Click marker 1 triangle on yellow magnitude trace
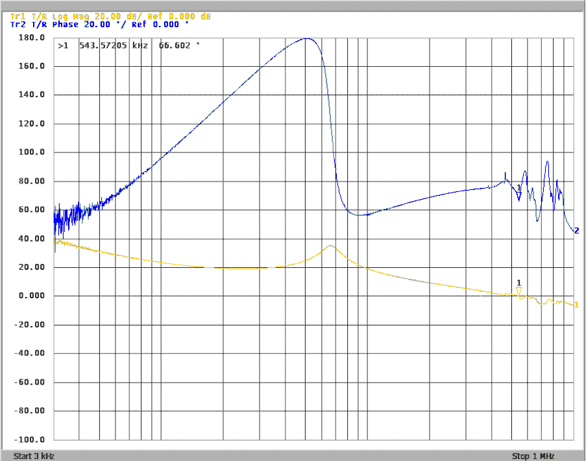Image resolution: width=586 pixels, height=461 pixels. 519,290
